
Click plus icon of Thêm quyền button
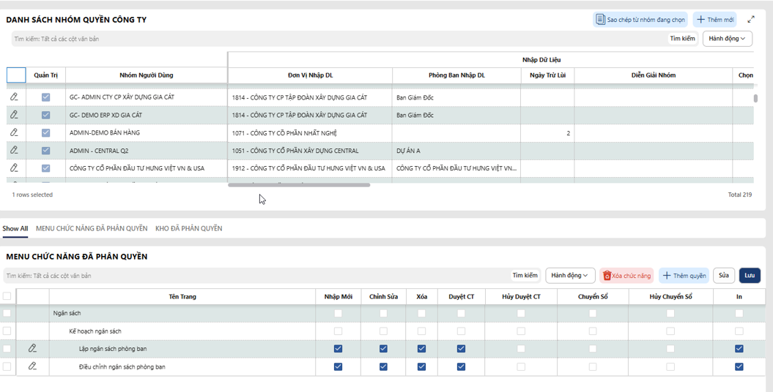[667, 276]
